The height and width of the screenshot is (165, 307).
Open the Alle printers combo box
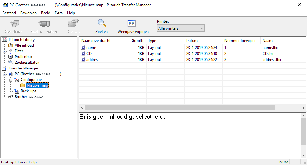tap(181, 28)
